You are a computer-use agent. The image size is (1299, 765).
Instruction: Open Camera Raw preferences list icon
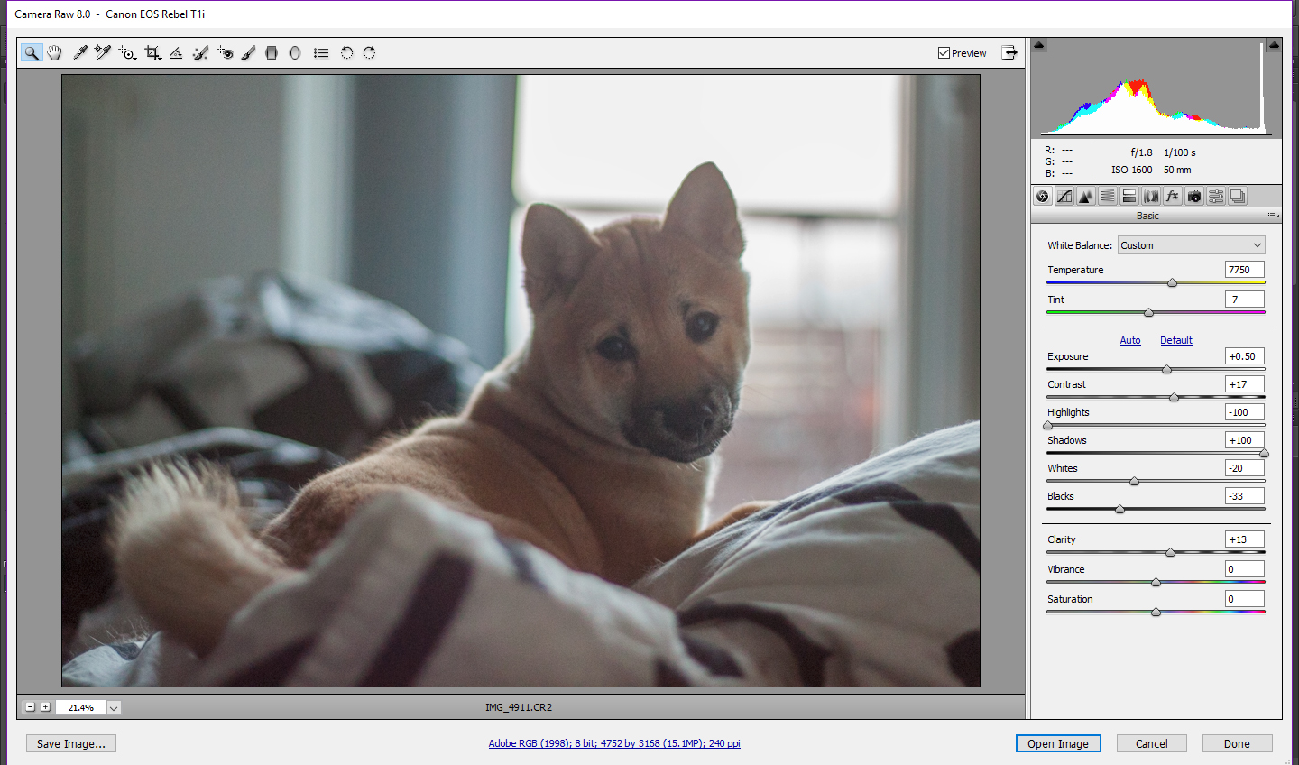point(321,53)
